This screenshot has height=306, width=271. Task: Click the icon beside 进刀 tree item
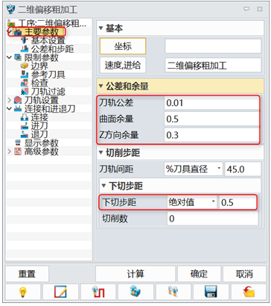pyautogui.click(x=25, y=125)
